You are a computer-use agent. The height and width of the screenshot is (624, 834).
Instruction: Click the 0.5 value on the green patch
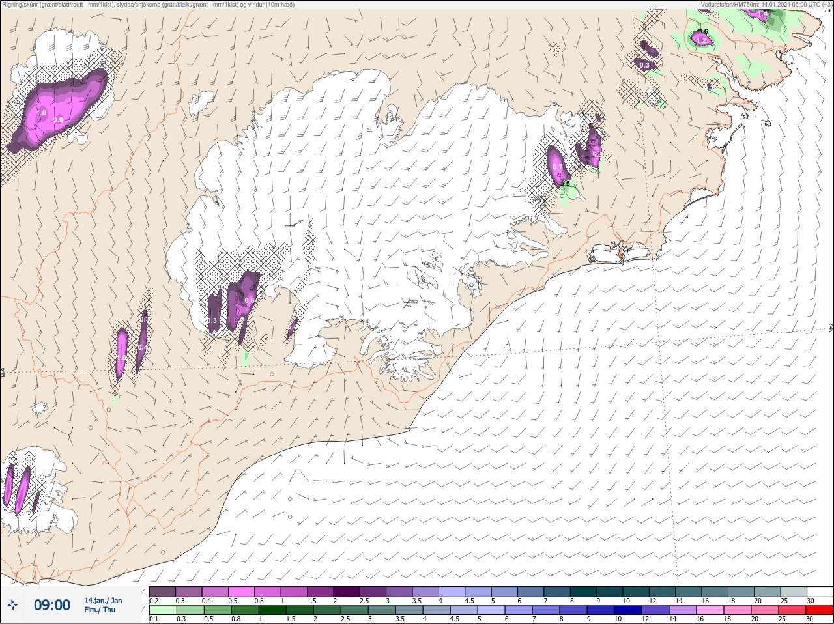click(566, 184)
